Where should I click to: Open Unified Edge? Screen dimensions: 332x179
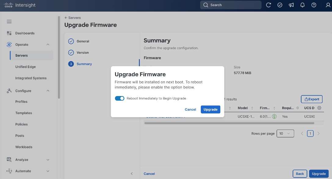(x=25, y=67)
